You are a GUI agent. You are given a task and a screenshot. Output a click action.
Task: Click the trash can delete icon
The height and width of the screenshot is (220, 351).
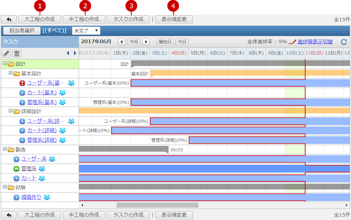click(x=17, y=53)
